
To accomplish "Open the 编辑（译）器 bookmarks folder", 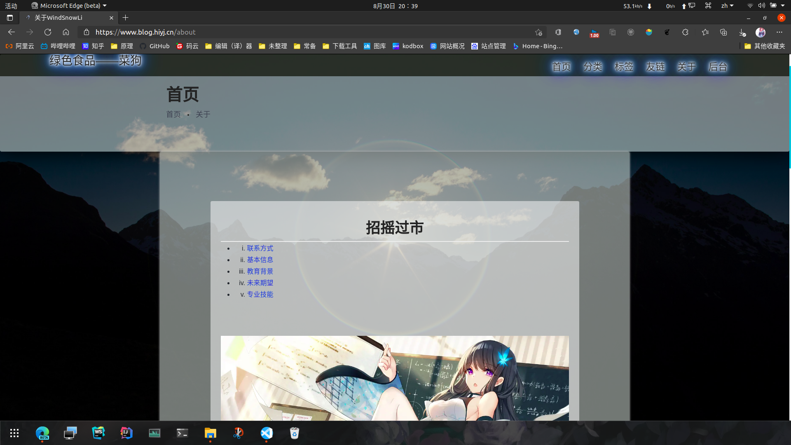I will (229, 46).
